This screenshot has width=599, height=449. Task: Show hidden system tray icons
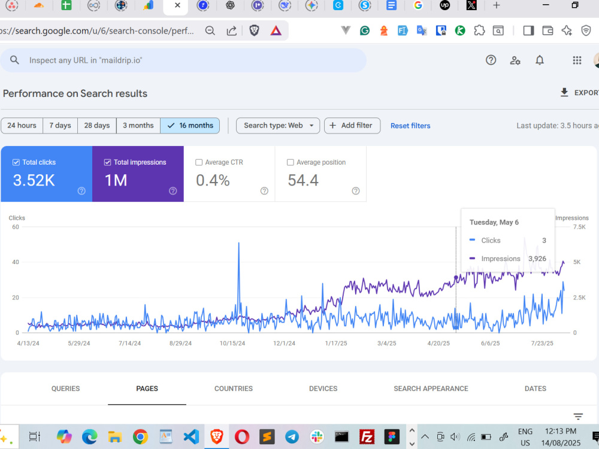coord(425,437)
